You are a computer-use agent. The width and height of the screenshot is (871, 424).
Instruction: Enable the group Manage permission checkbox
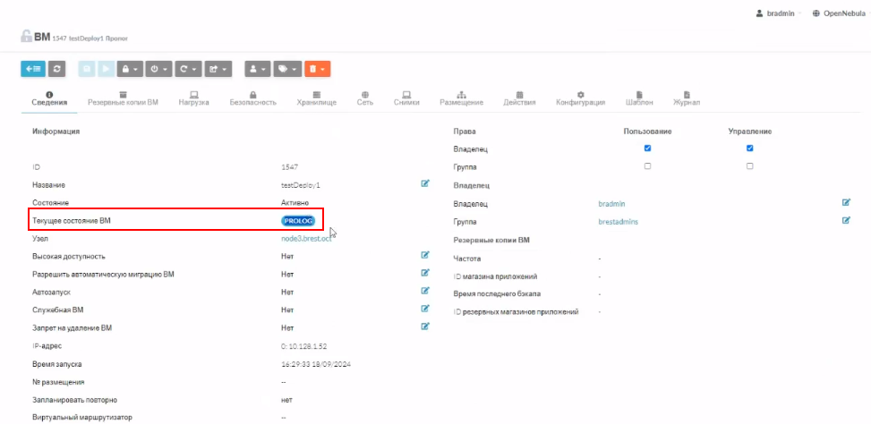(750, 166)
